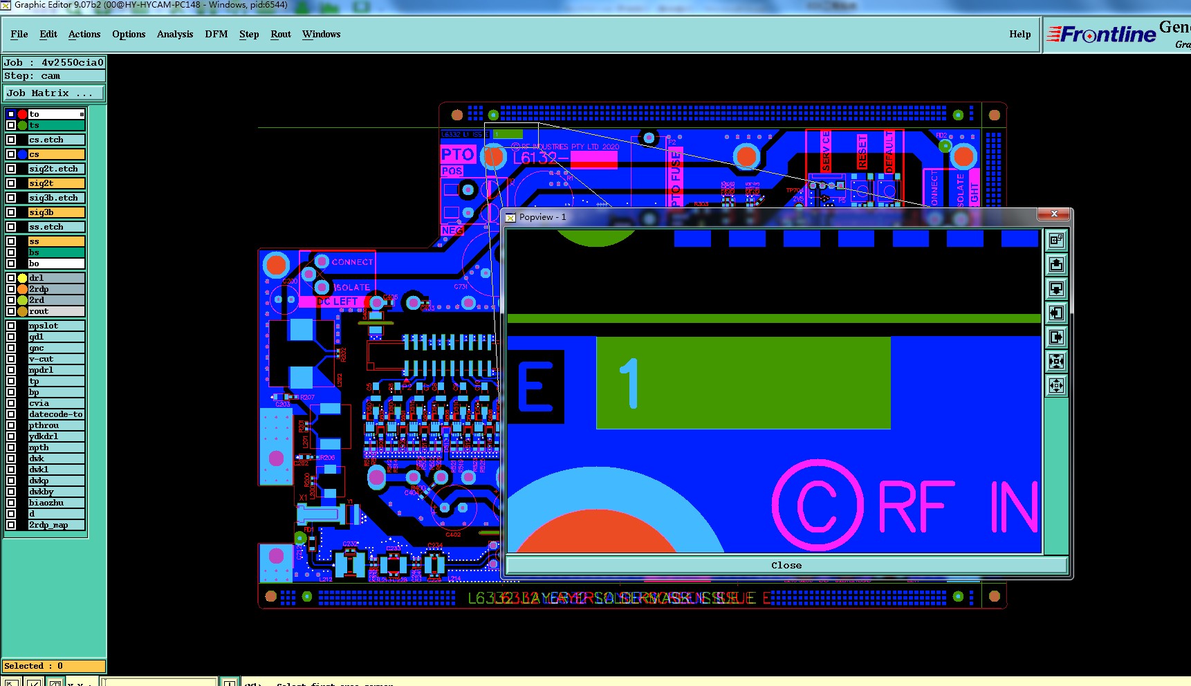Image resolution: width=1191 pixels, height=686 pixels.
Task: Select the datecode-to layer name
Action: tap(57, 414)
